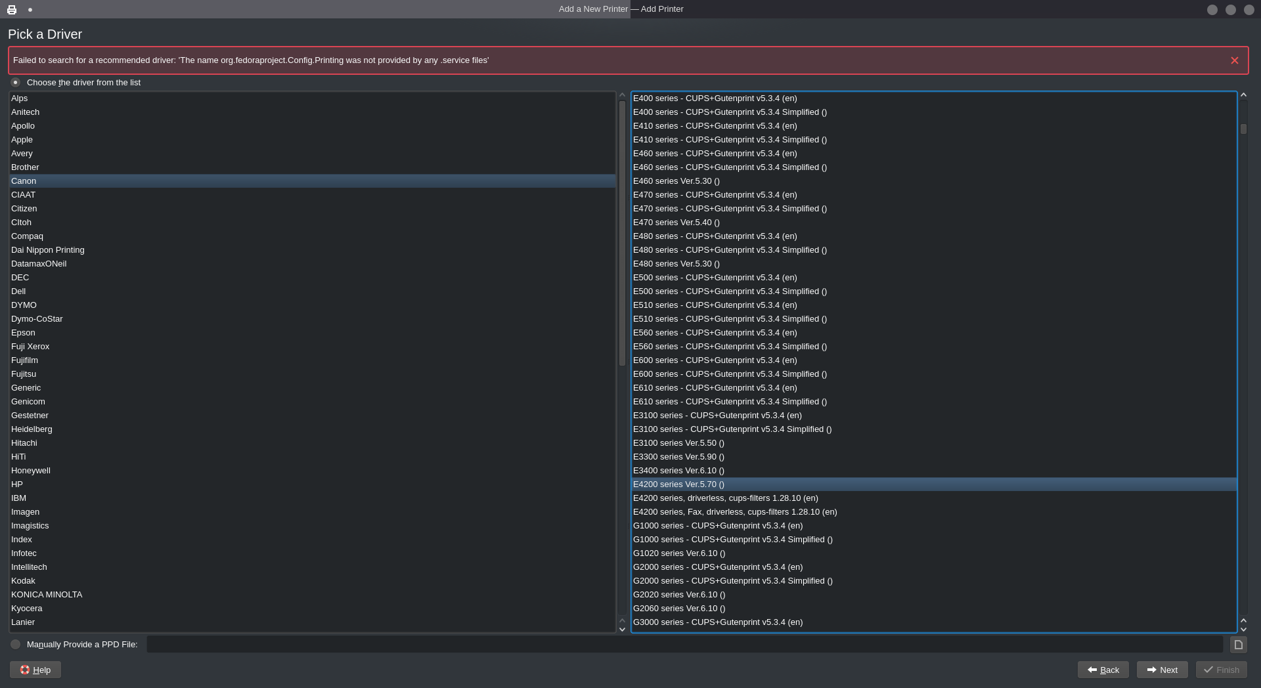The height and width of the screenshot is (688, 1261).
Task: Go Back to previous wizard page
Action: (x=1103, y=670)
